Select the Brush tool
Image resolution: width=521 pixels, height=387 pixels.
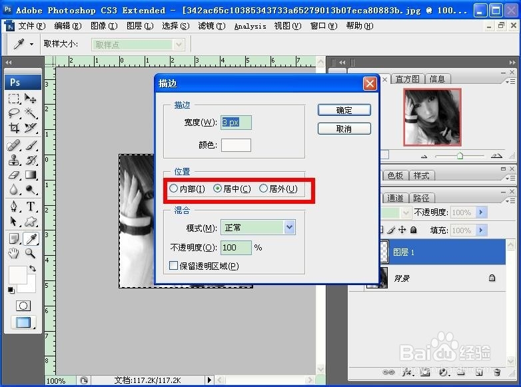(x=31, y=145)
